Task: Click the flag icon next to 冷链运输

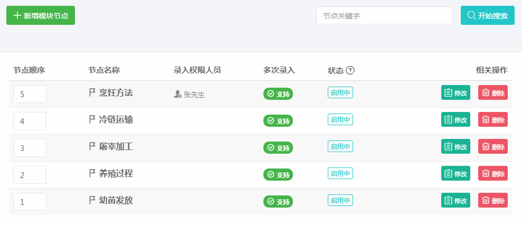Action: tap(92, 119)
